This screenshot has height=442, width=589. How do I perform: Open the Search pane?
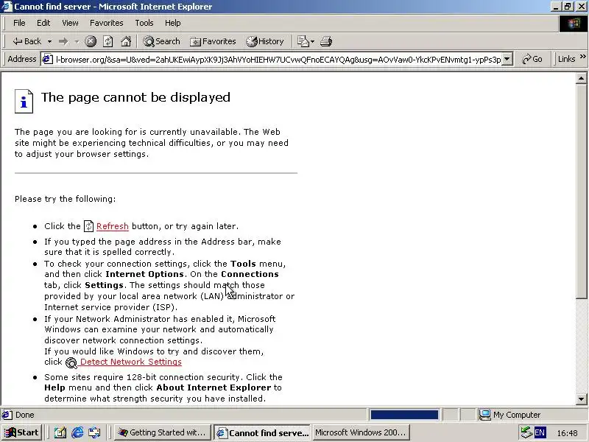tap(161, 41)
